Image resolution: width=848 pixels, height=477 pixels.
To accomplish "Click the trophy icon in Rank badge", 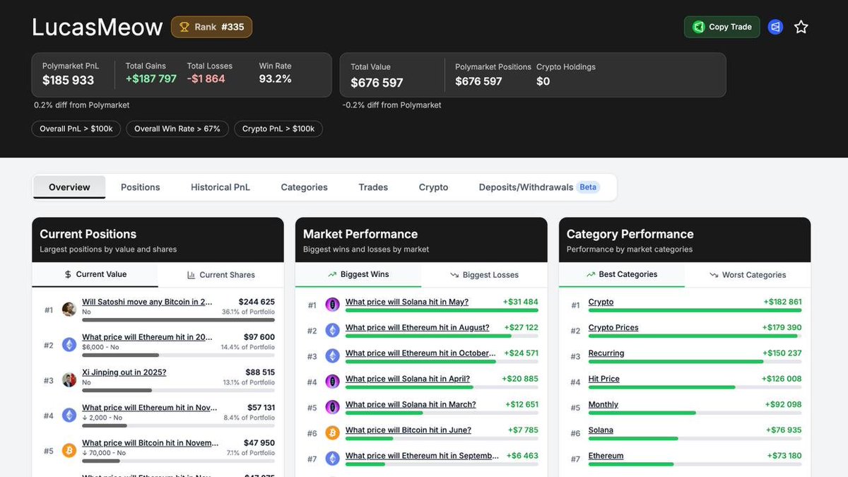I will coord(184,27).
